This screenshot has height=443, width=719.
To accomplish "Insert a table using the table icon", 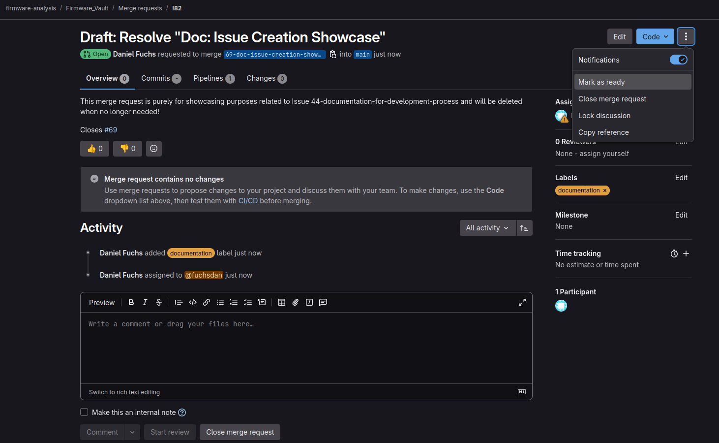I will click(282, 302).
